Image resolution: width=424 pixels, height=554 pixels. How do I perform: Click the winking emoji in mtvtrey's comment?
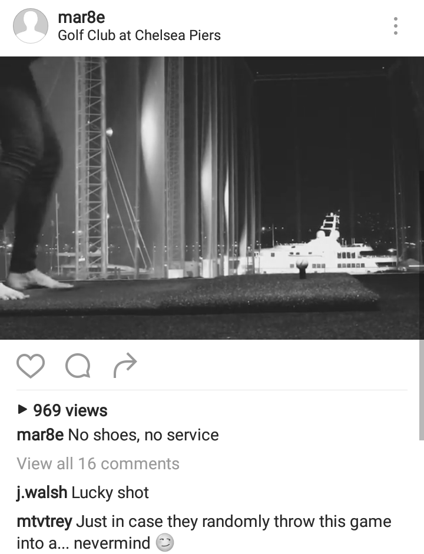(x=165, y=543)
